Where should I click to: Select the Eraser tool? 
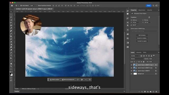pyautogui.click(x=11, y=42)
